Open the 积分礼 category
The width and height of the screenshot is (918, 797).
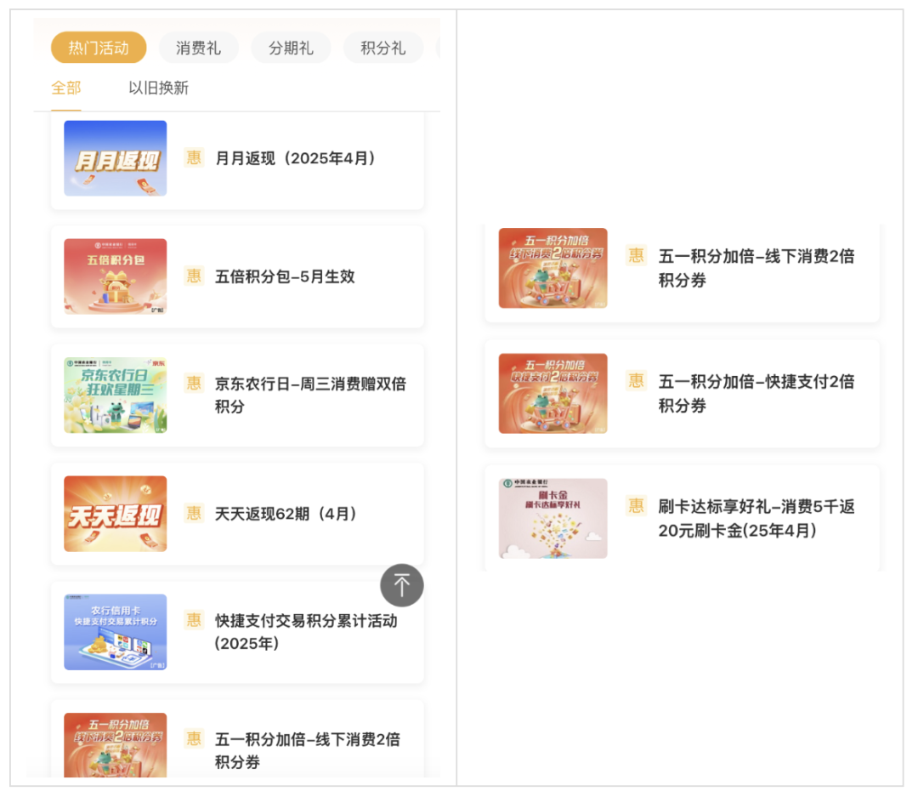(x=383, y=48)
